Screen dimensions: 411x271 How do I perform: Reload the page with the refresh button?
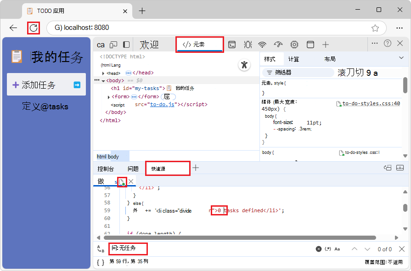point(33,28)
